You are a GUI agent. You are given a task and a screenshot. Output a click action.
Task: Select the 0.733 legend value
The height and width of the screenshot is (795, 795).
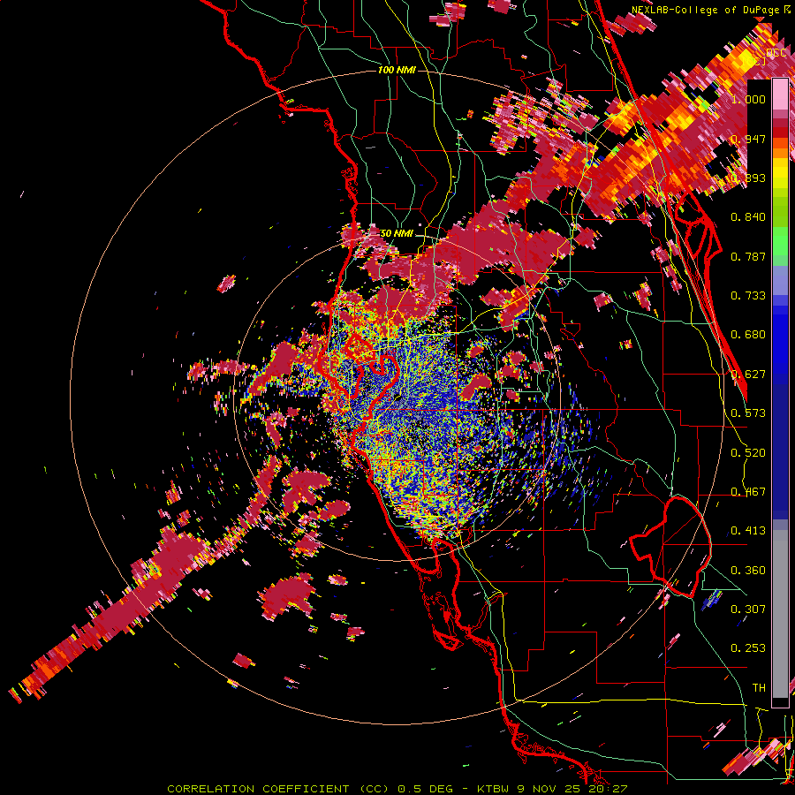point(748,296)
